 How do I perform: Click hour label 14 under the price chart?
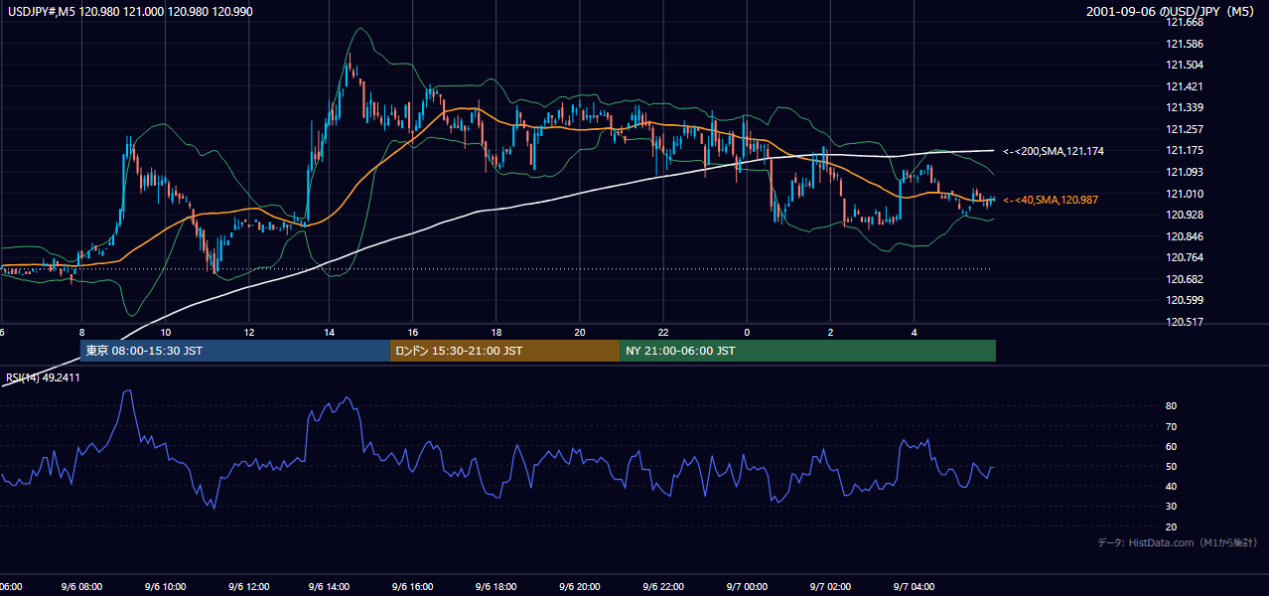pos(331,333)
